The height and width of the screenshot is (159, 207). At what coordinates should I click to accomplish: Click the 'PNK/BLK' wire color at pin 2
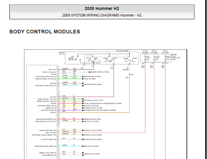click(65, 69)
